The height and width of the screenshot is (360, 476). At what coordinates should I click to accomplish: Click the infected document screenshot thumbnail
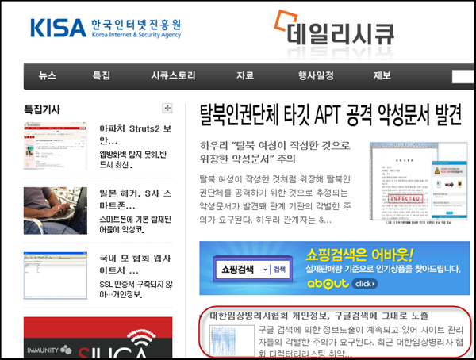point(416,185)
